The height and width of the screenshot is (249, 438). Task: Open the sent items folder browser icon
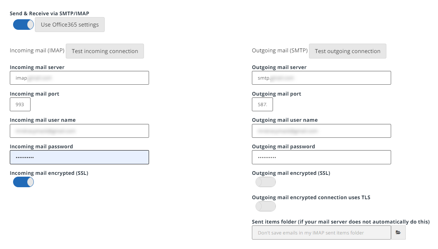[x=398, y=233]
